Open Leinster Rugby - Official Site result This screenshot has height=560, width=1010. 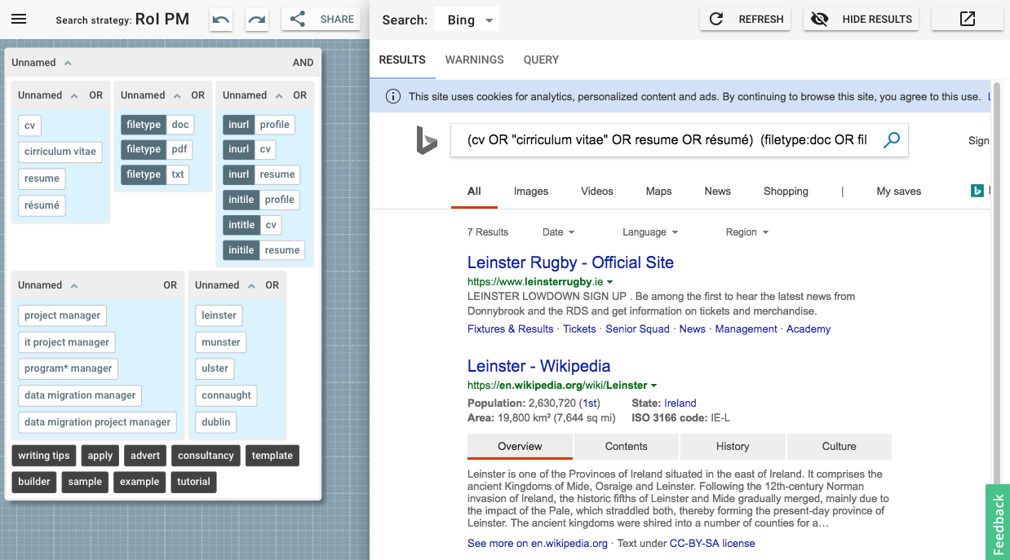570,262
